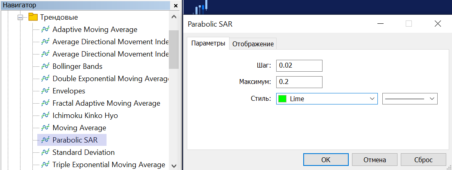Viewport: 452px width, 170px height.
Task: Click the Double Exponential Moving Average icon
Action: pos(45,79)
